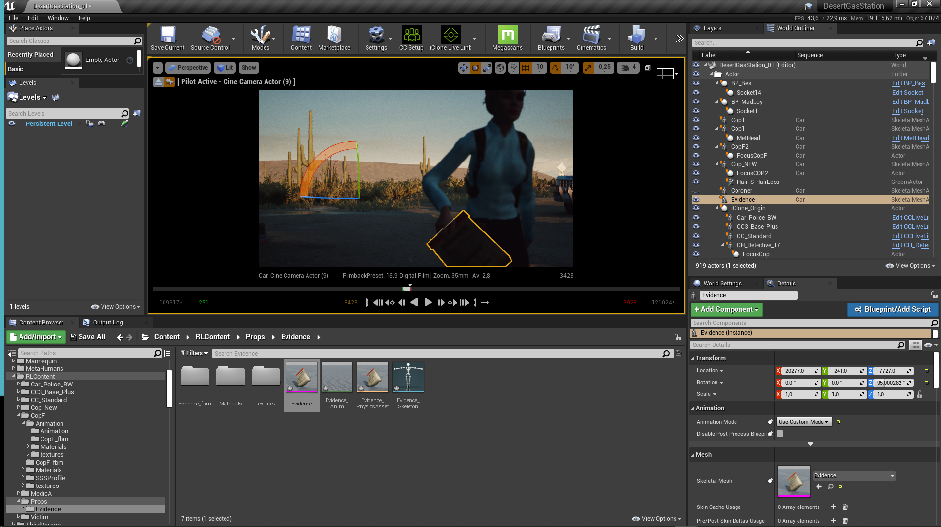Open the Window menu
Screen dimensions: 941x527
click(x=58, y=18)
